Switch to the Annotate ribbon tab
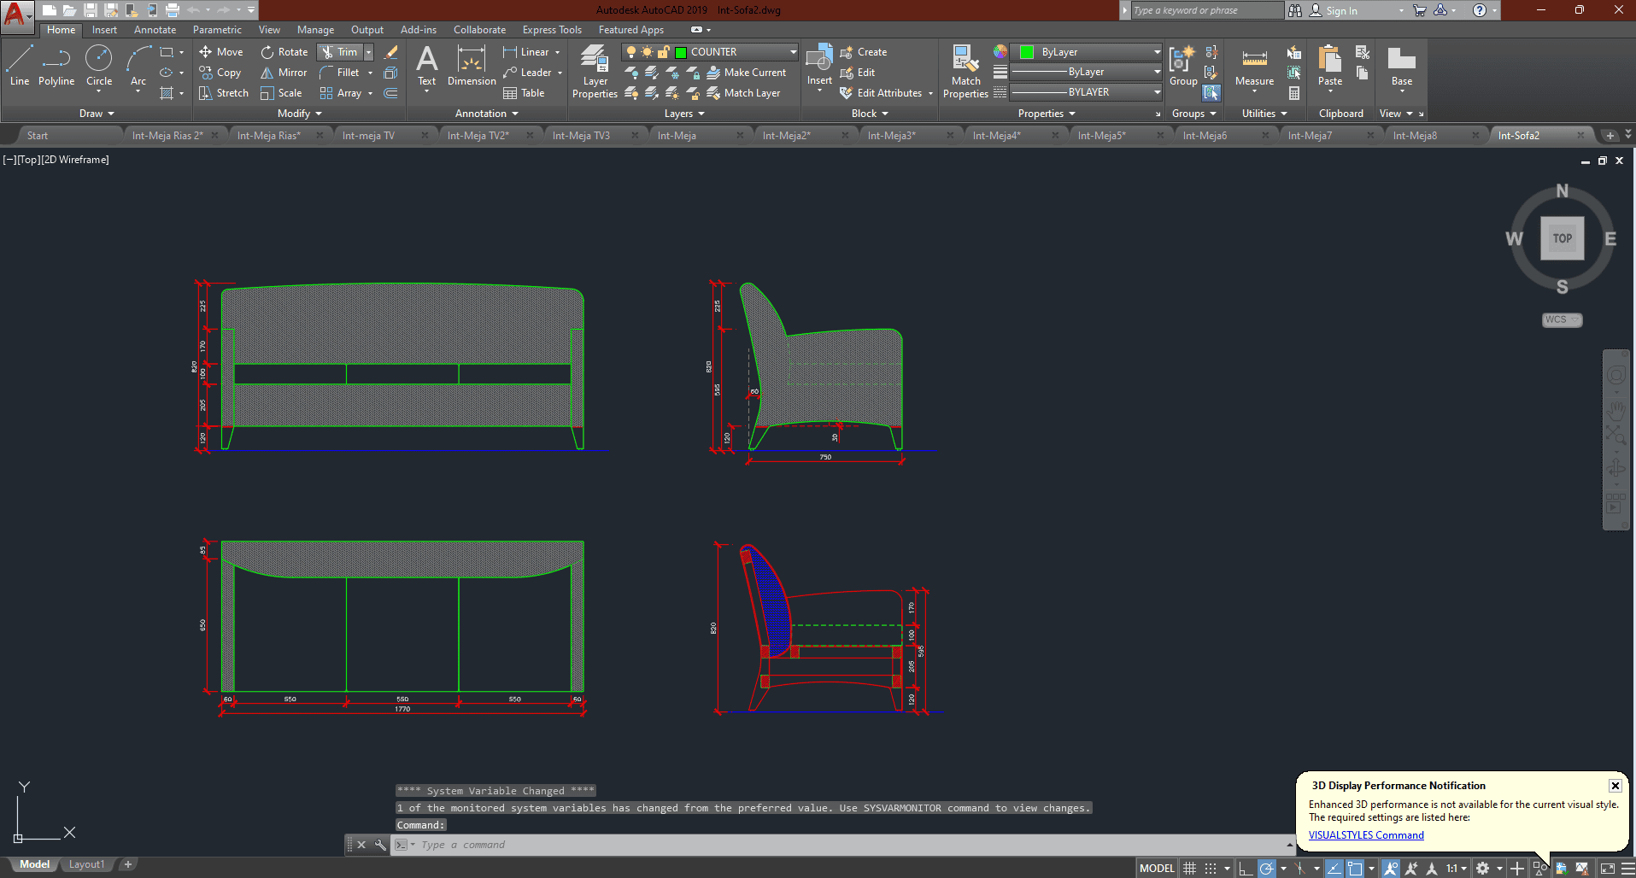The image size is (1636, 878). pos(155,29)
